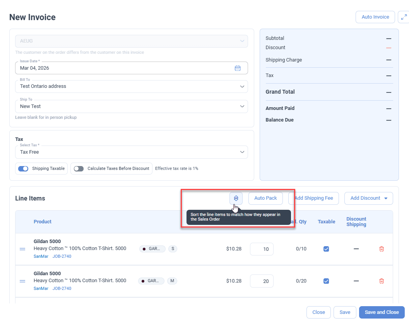The image size is (409, 329).
Task: Uncheck Taxable for size M row
Action: coord(326,281)
